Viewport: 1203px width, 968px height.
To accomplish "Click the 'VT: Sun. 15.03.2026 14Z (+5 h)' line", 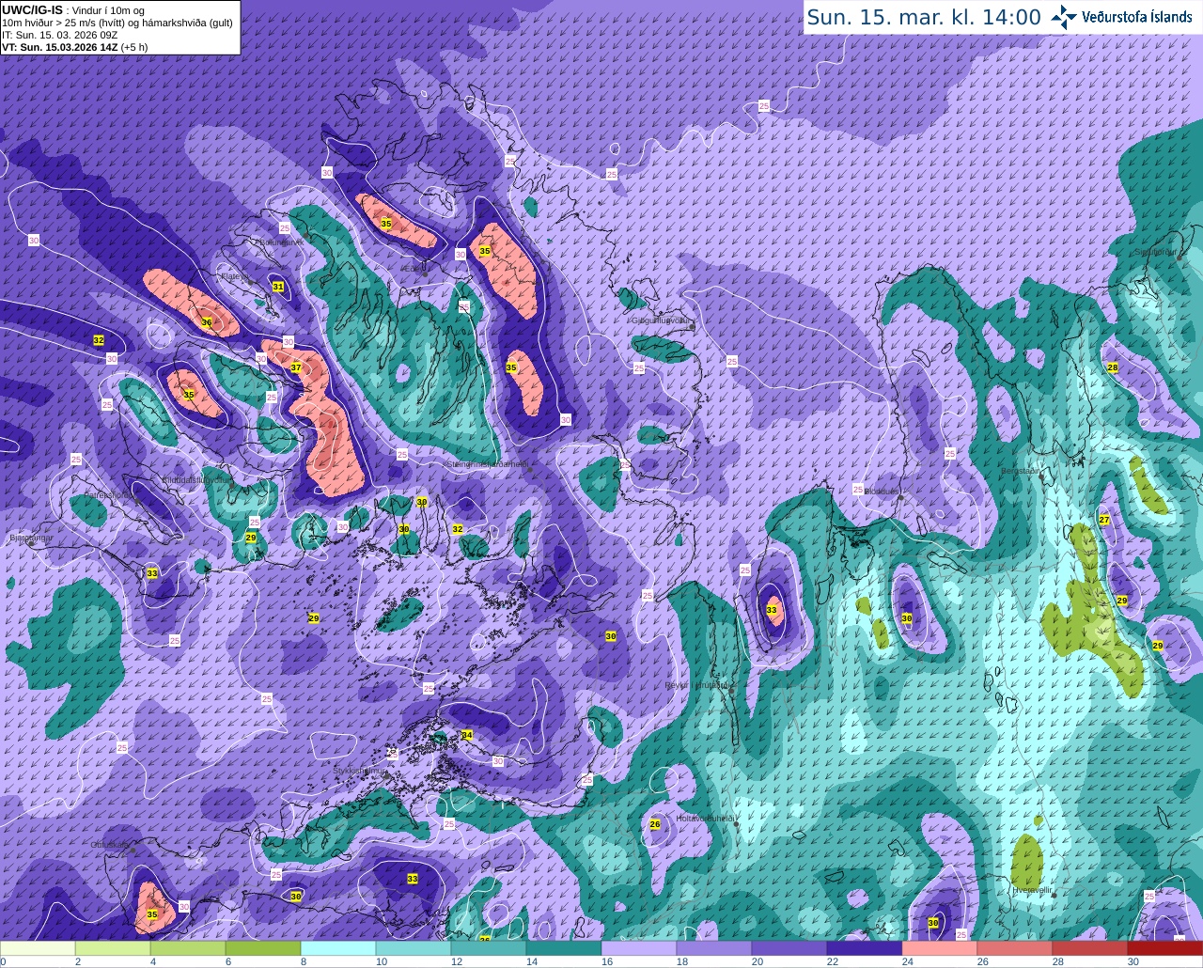I will 74,46.
